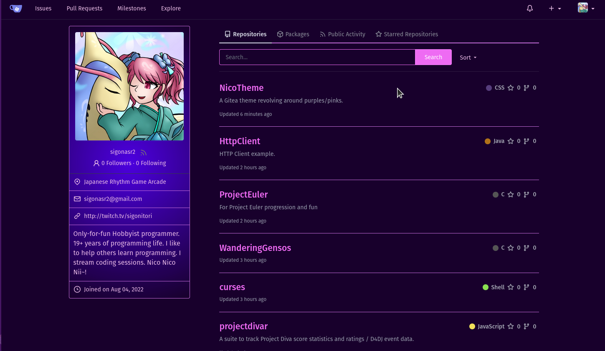Viewport: 605px width, 351px height.
Task: Click the Java language color dot
Action: (x=488, y=141)
